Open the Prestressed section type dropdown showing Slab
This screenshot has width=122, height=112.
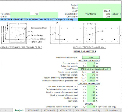pos(91,57)
